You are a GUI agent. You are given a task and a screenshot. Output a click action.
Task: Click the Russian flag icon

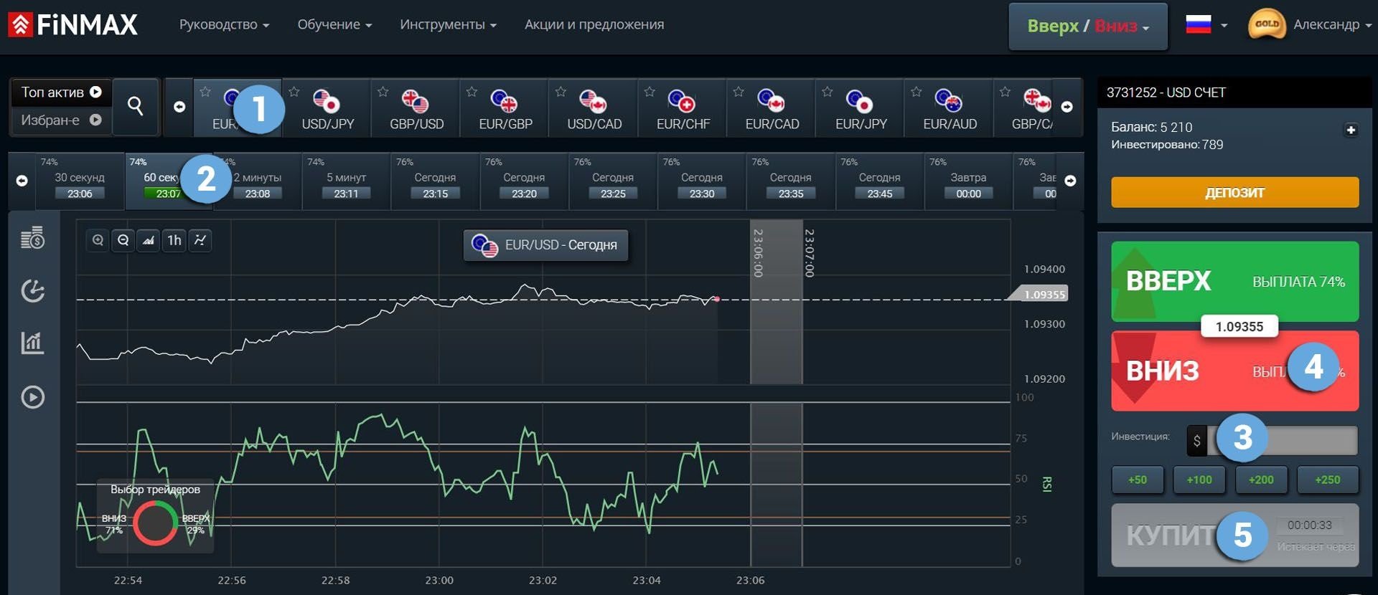1198,24
